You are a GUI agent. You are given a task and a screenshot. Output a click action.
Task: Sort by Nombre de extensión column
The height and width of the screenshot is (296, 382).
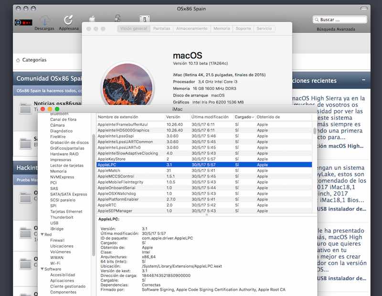tap(118, 117)
